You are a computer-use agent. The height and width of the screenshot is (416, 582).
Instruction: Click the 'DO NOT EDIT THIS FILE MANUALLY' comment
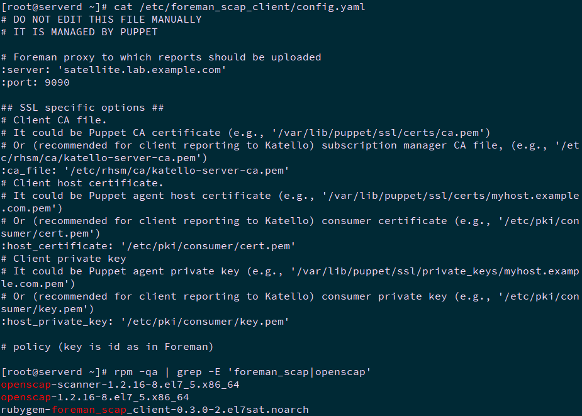click(101, 19)
